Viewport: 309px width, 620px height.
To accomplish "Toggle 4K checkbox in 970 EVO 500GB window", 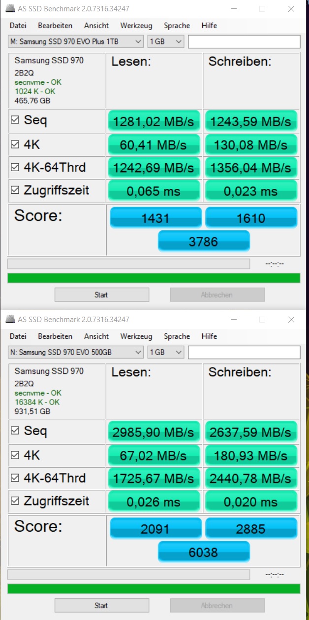I will tap(15, 456).
